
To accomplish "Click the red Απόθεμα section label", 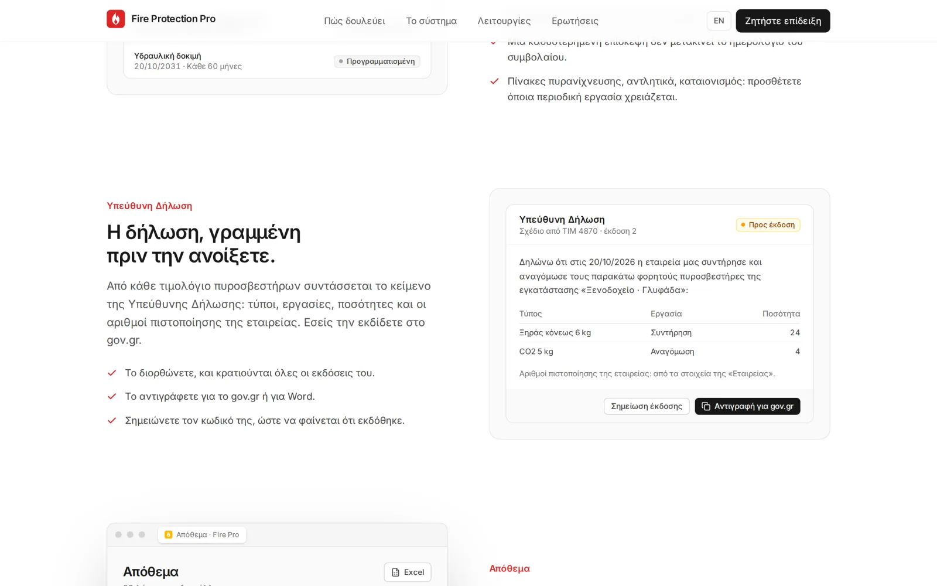I will (509, 568).
